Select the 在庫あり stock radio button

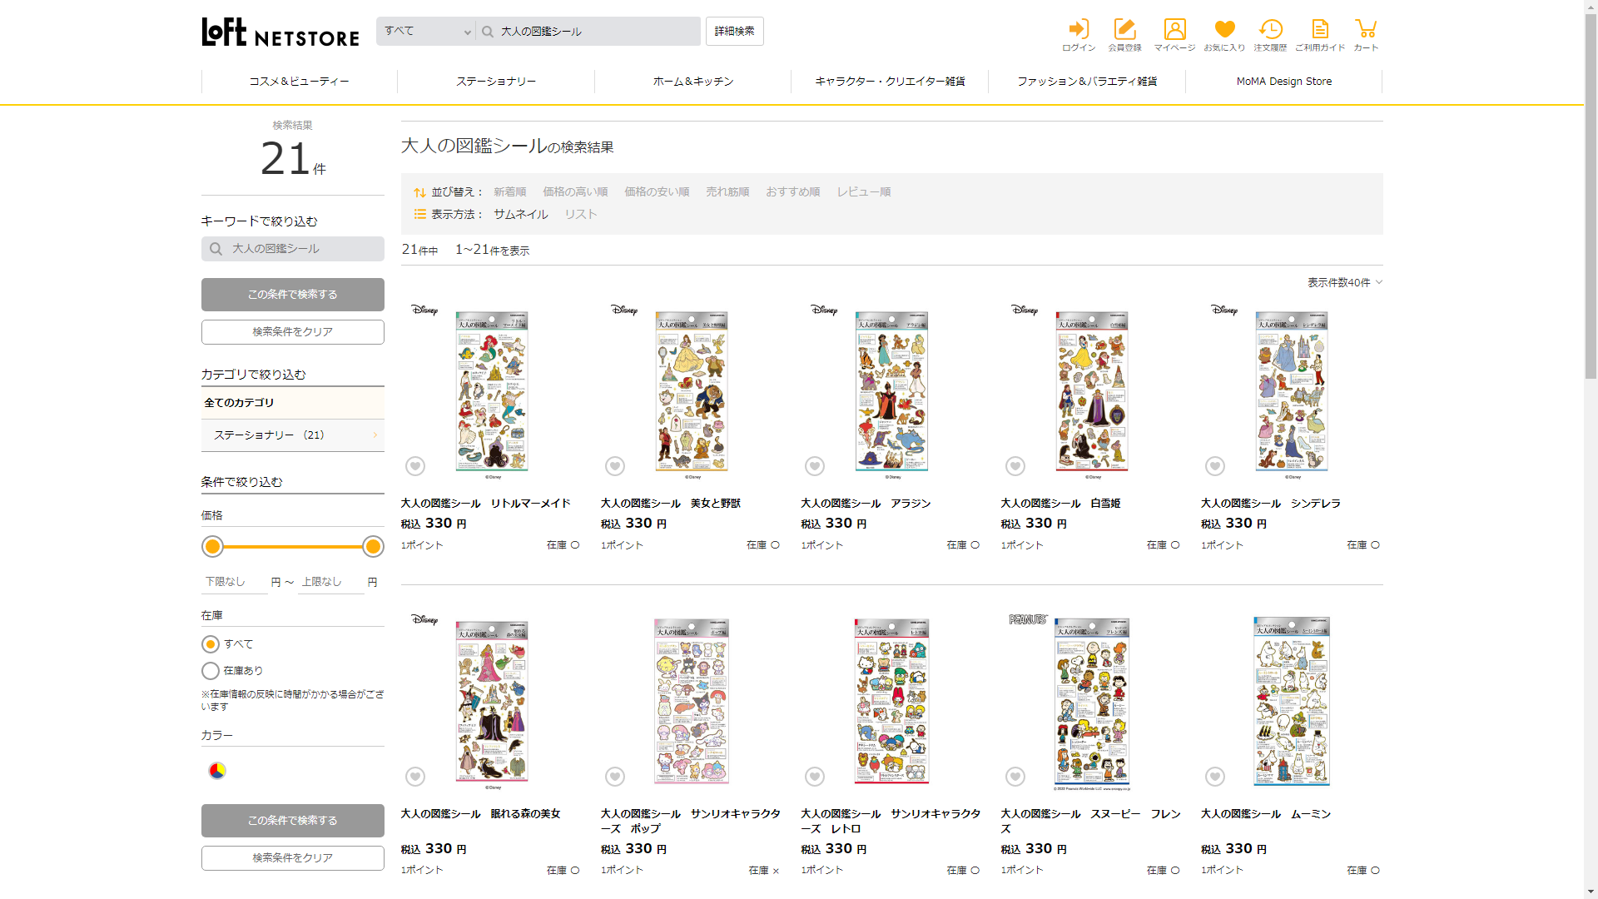point(211,671)
